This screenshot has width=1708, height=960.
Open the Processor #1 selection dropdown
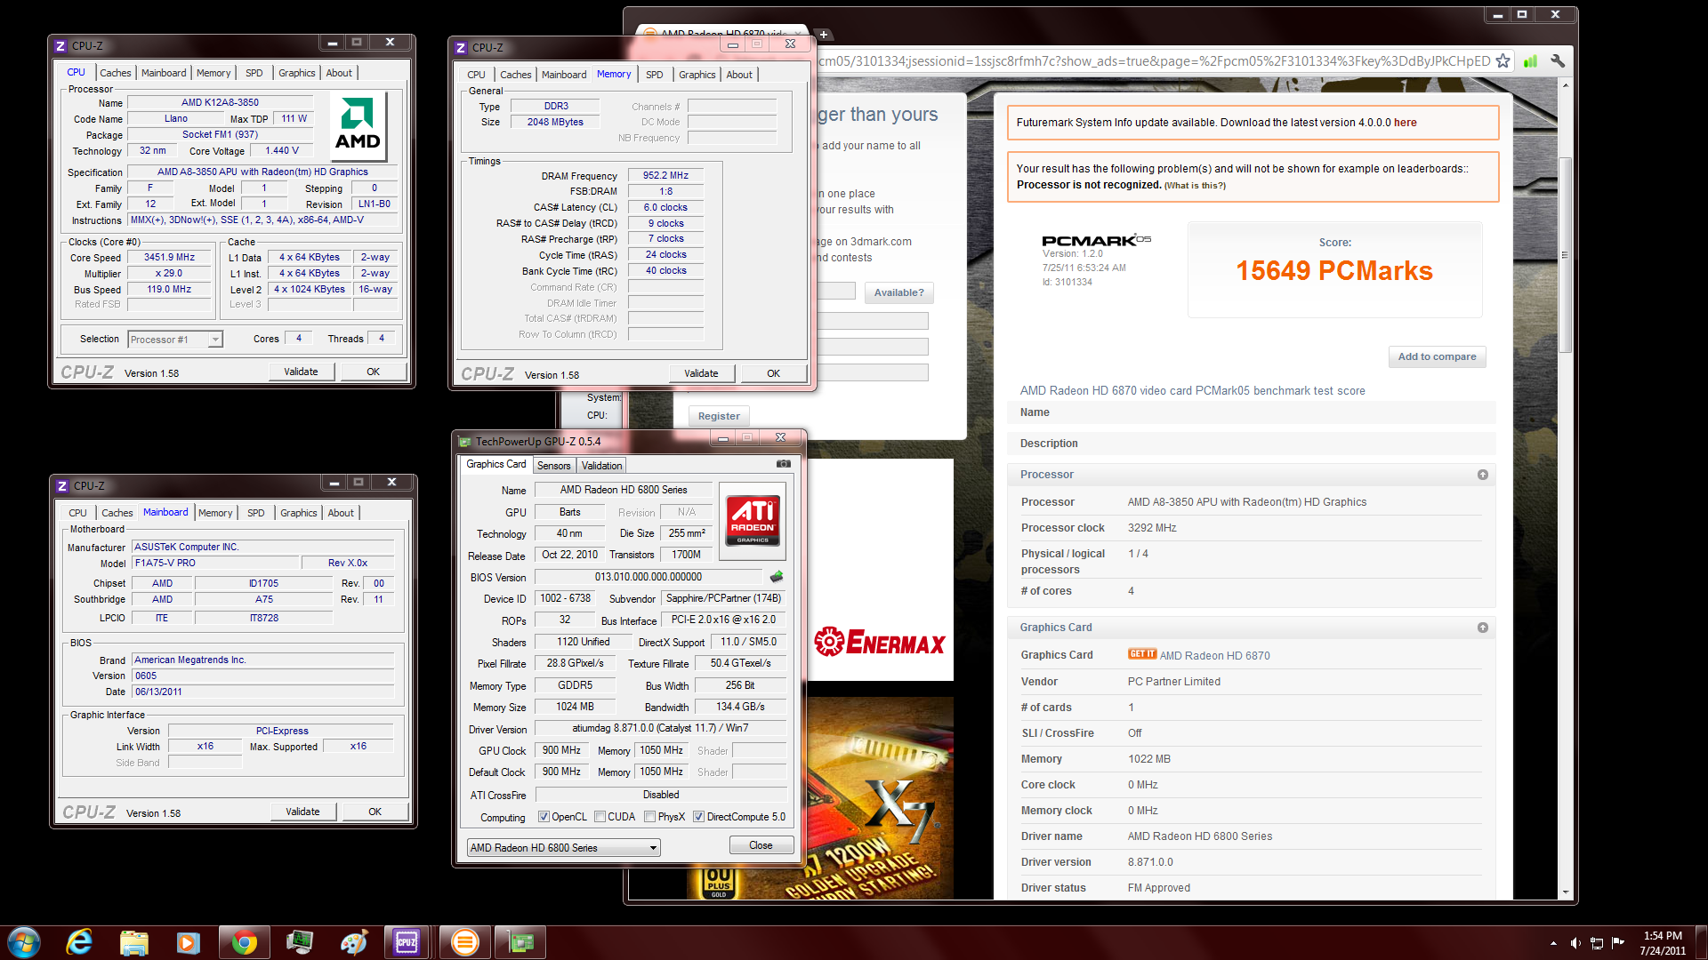pos(175,340)
